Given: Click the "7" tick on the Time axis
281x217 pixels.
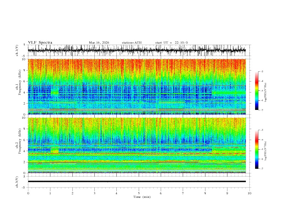Looking at the screenshot, I should pyautogui.click(x=183, y=193).
